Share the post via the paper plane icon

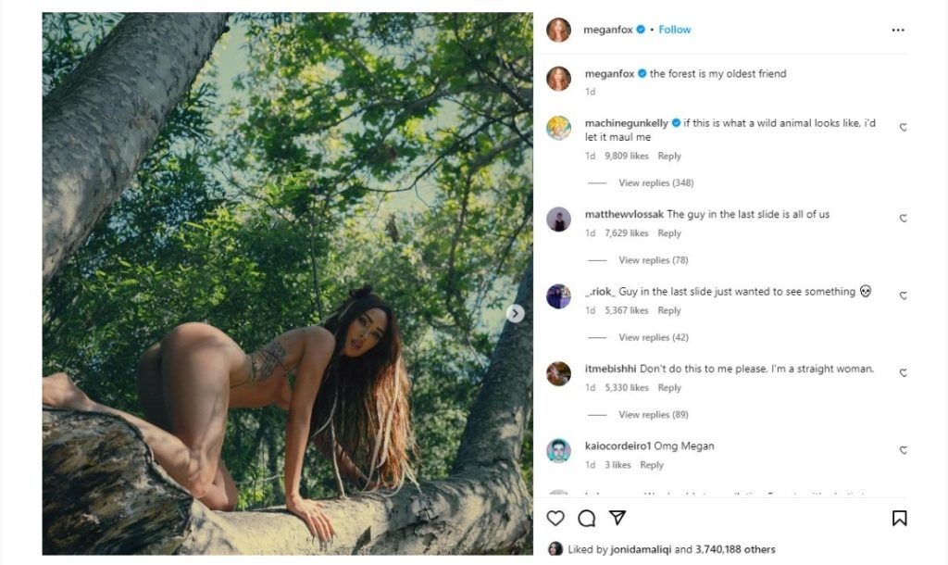coord(617,518)
